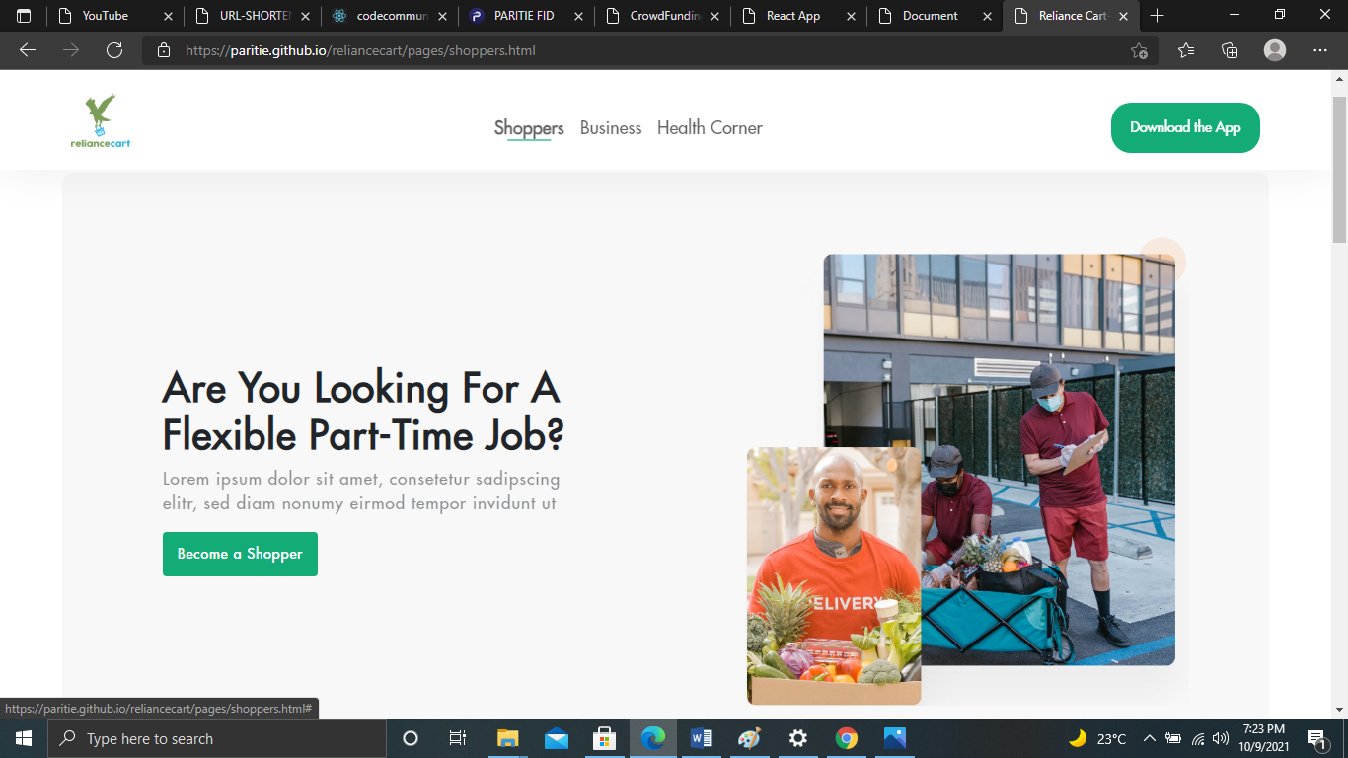Click the Windows taskbar search box

[x=217, y=738]
